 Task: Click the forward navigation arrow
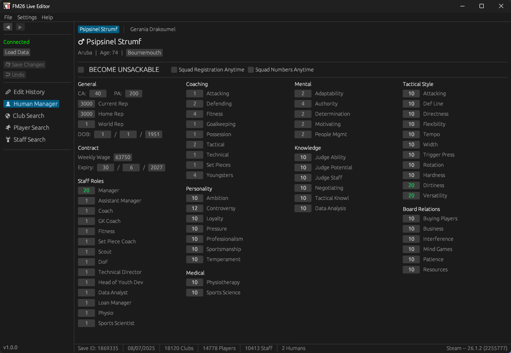click(20, 27)
